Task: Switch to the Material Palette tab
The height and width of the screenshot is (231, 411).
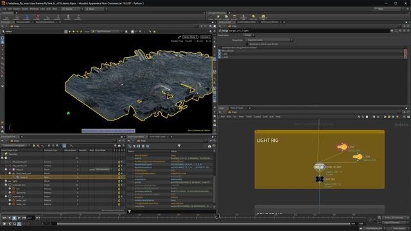Action: tap(237, 108)
